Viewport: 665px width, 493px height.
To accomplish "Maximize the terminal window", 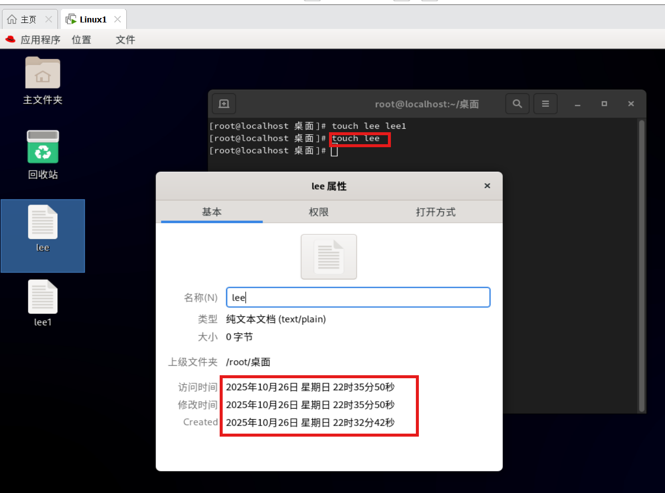I will point(604,104).
